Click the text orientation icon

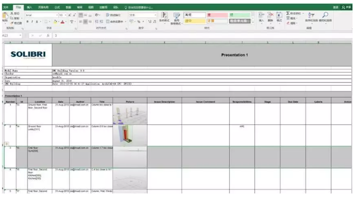coord(97,15)
